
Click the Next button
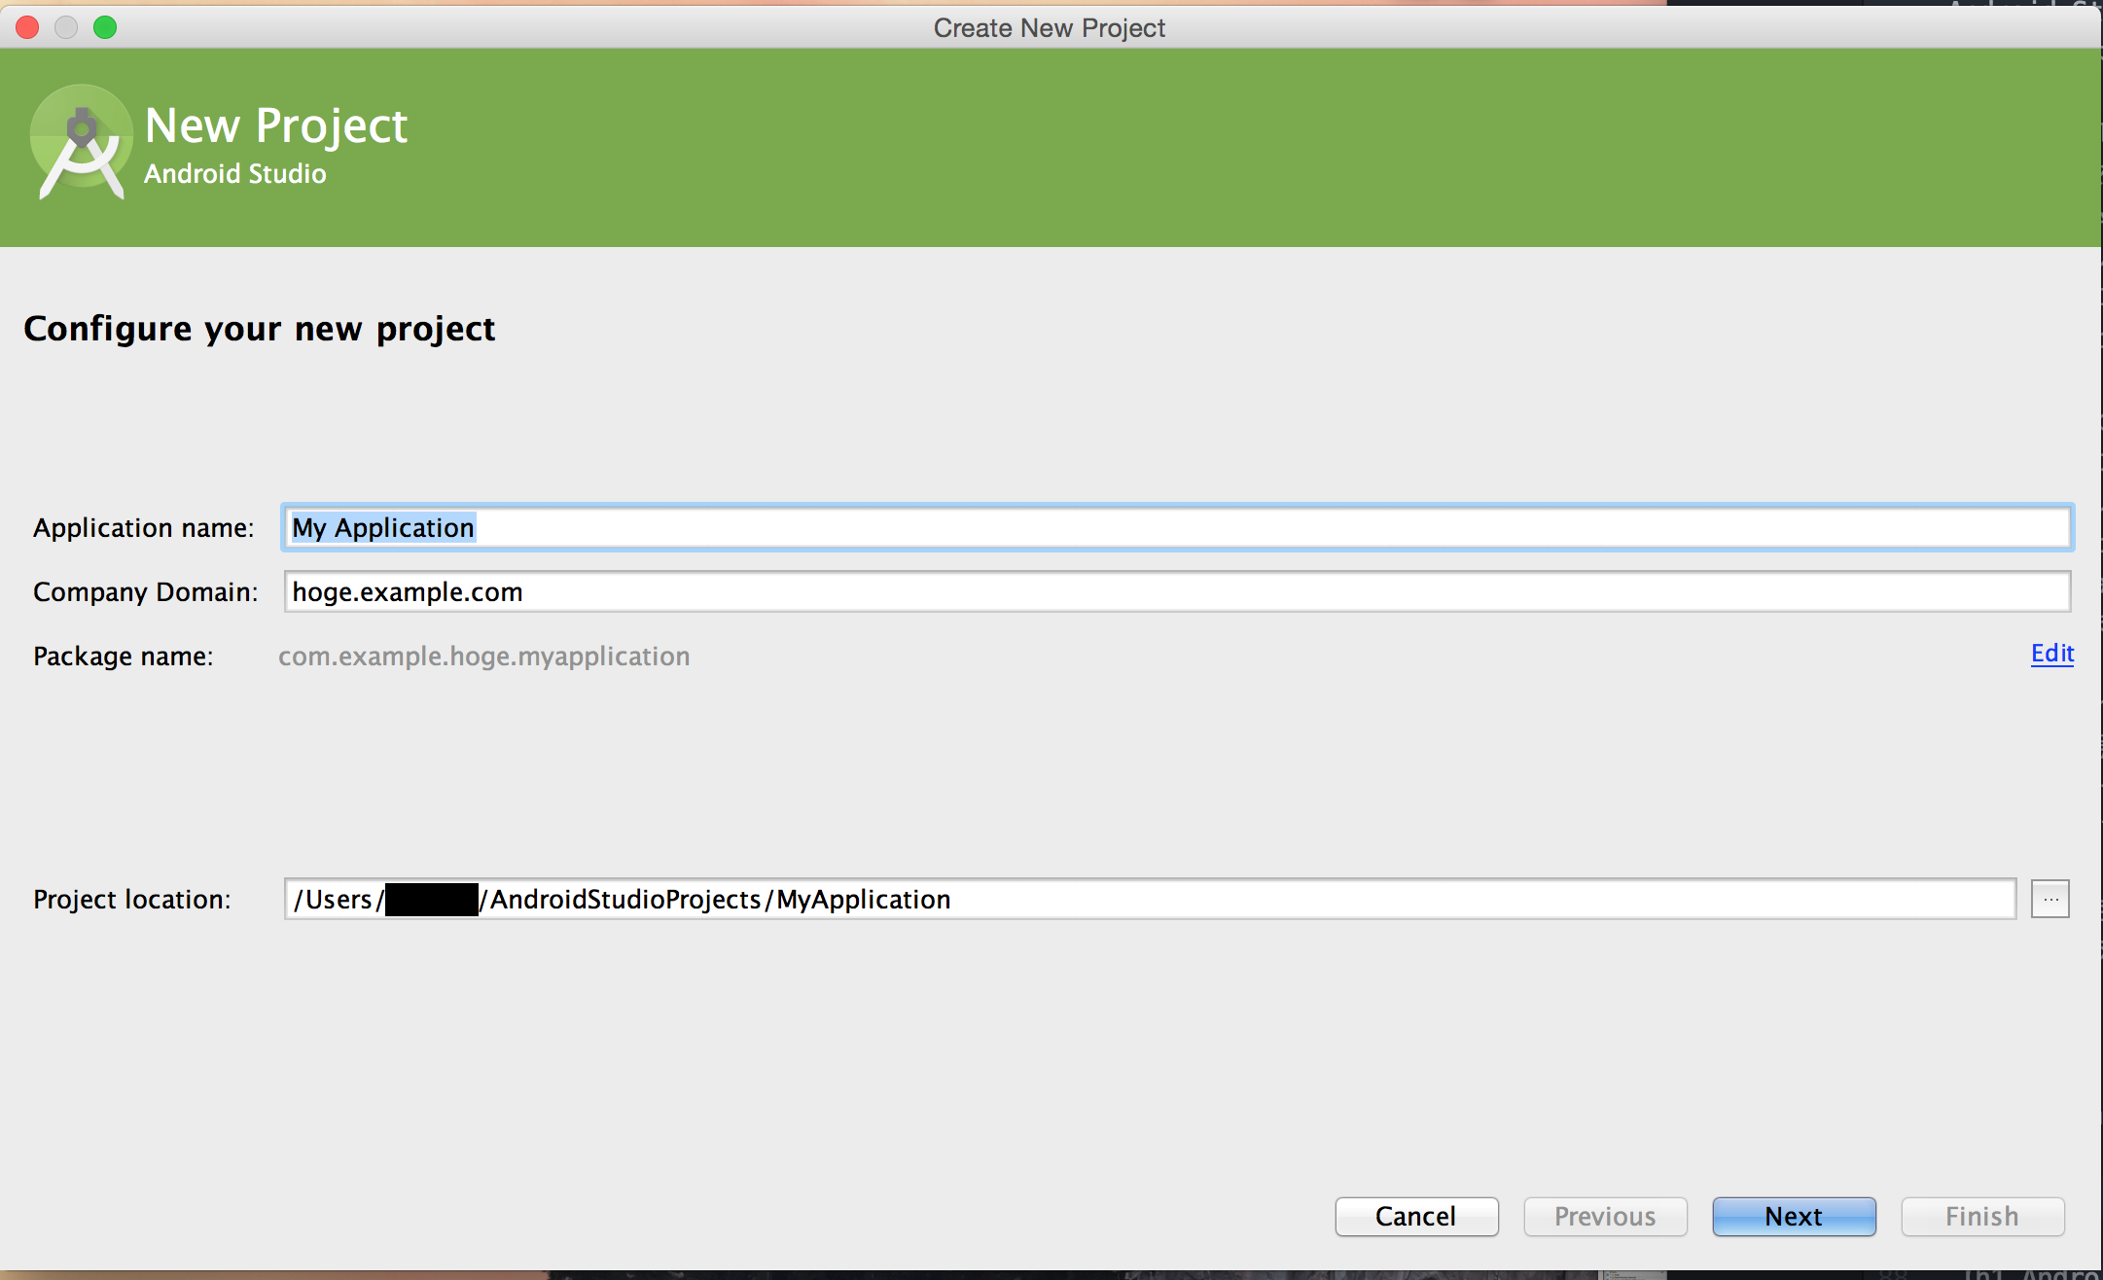coord(1794,1217)
